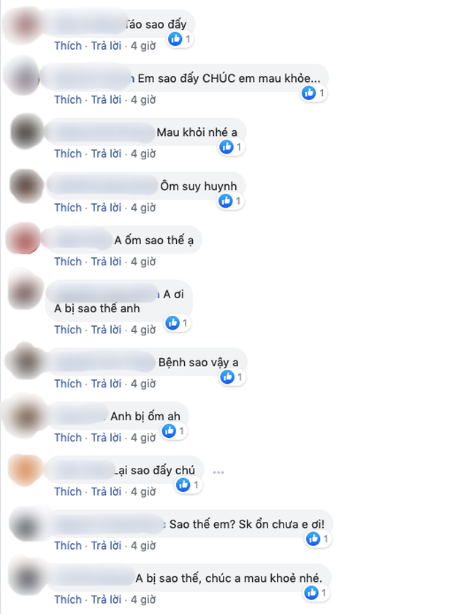This screenshot has height=614, width=453.
Task: Click like icon on 'A bị sao thế anh' comment
Action: point(172,323)
